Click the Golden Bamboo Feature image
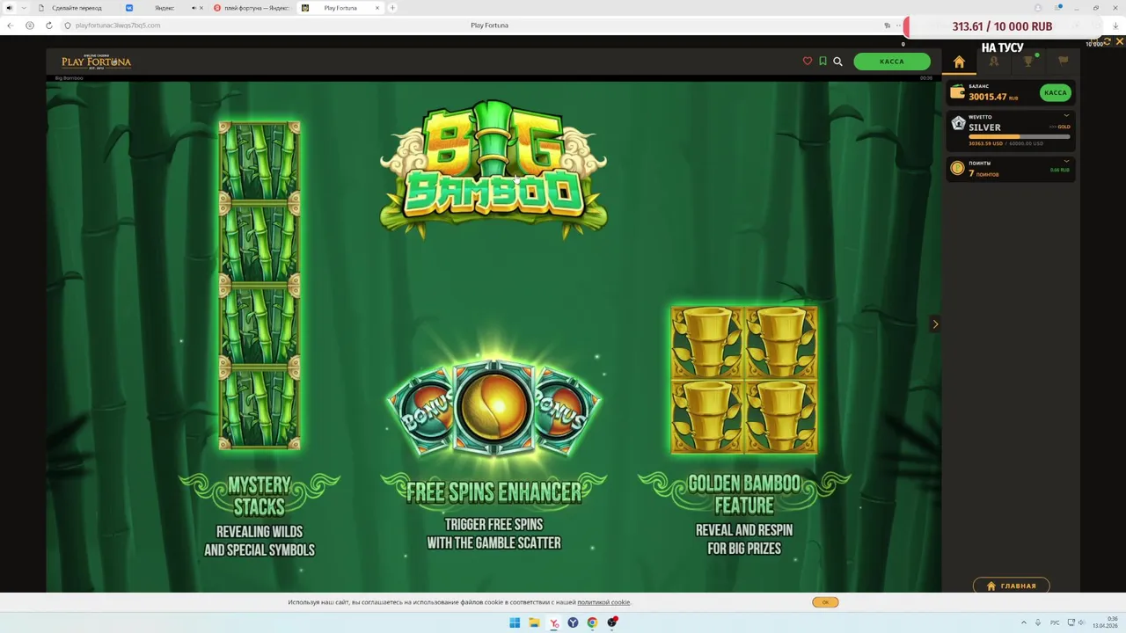This screenshot has height=633, width=1126. pos(744,380)
